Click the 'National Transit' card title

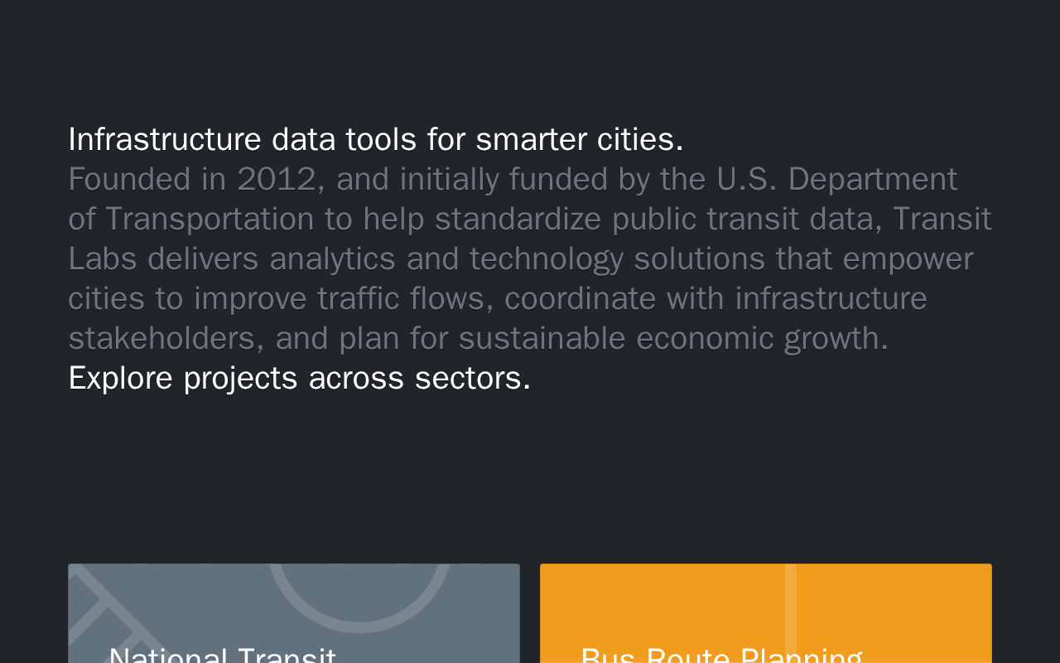coord(223,655)
